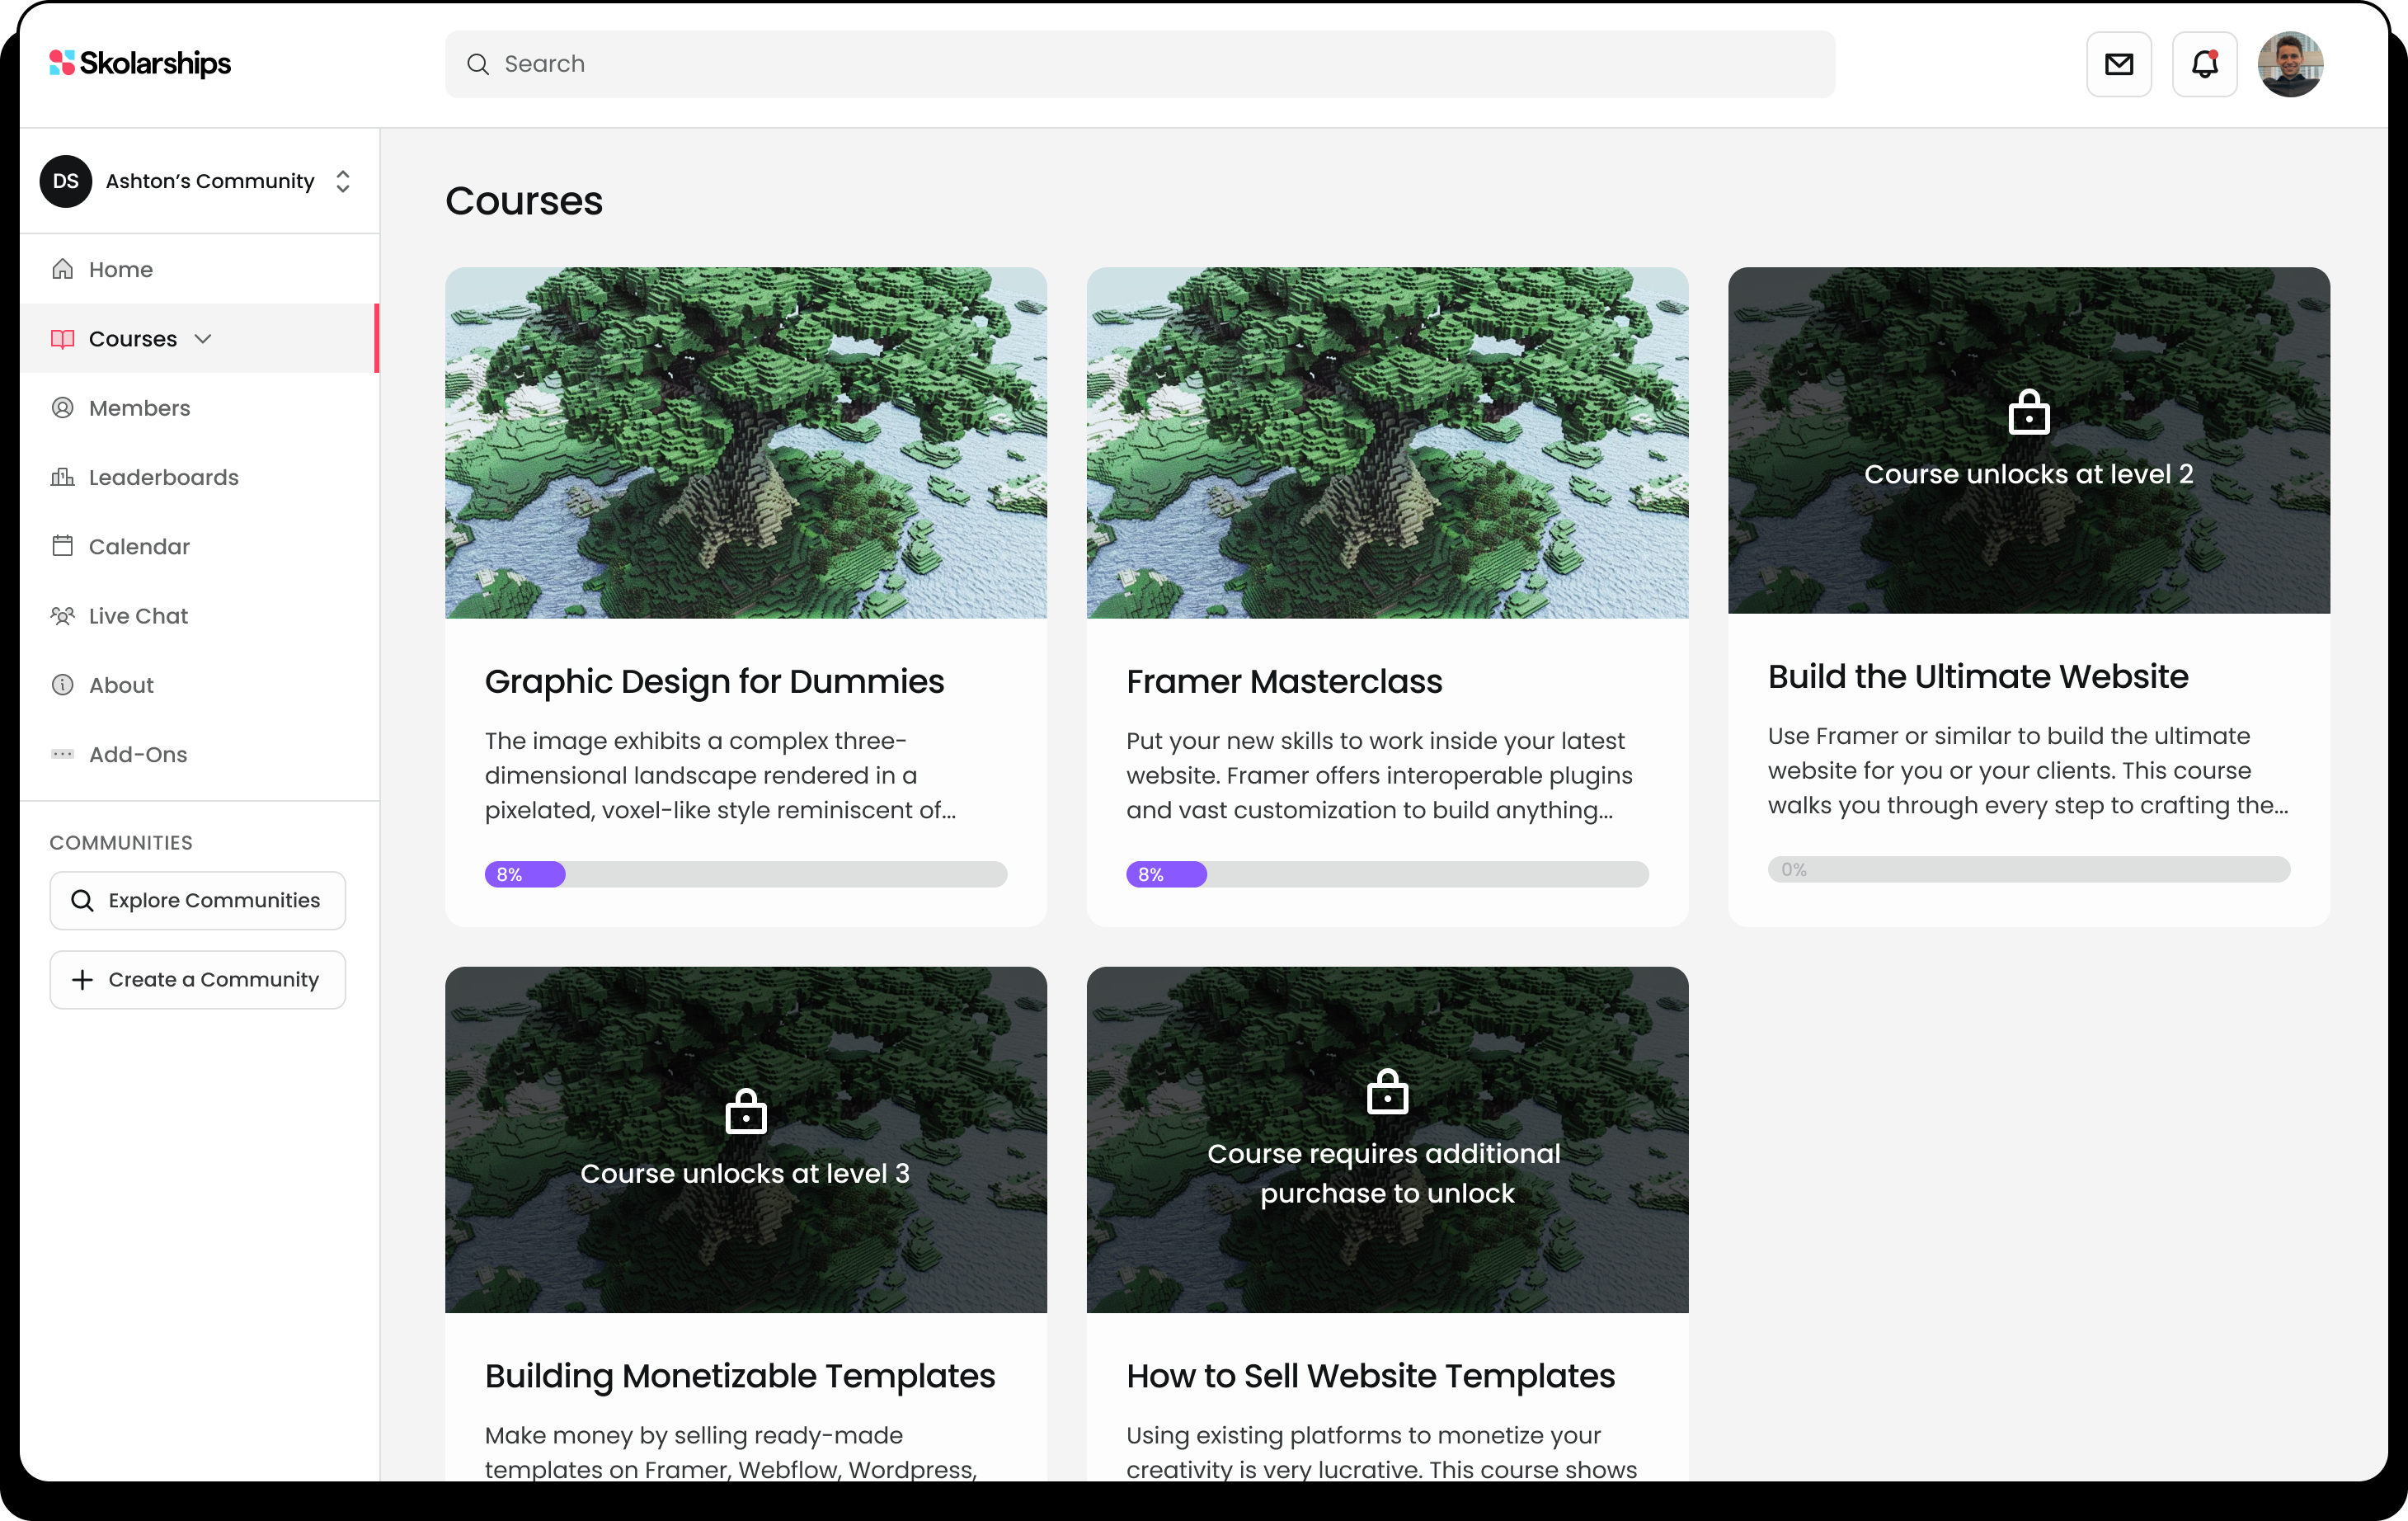Click the plus icon for Create a Community
Screen dimensions: 2408x1521
(83, 980)
